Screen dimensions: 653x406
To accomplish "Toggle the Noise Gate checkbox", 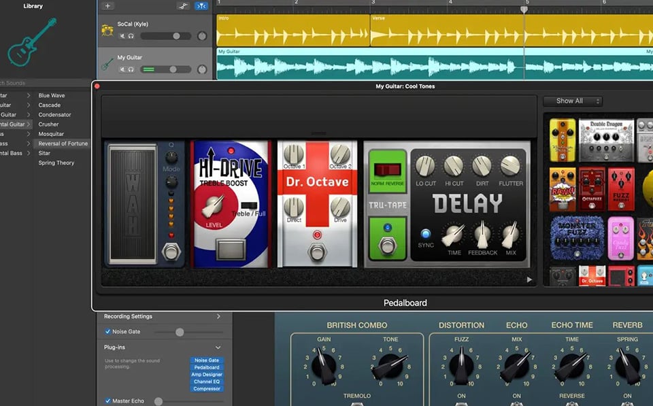I will click(x=108, y=331).
